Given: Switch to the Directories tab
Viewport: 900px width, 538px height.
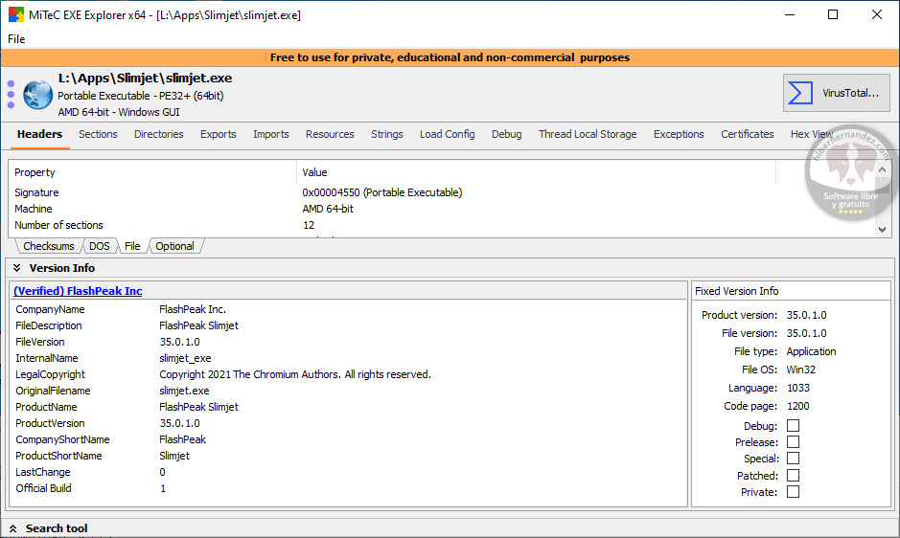Looking at the screenshot, I should pos(159,134).
